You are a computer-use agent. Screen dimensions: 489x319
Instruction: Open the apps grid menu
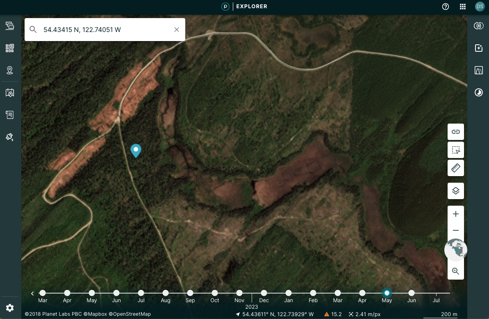463,7
